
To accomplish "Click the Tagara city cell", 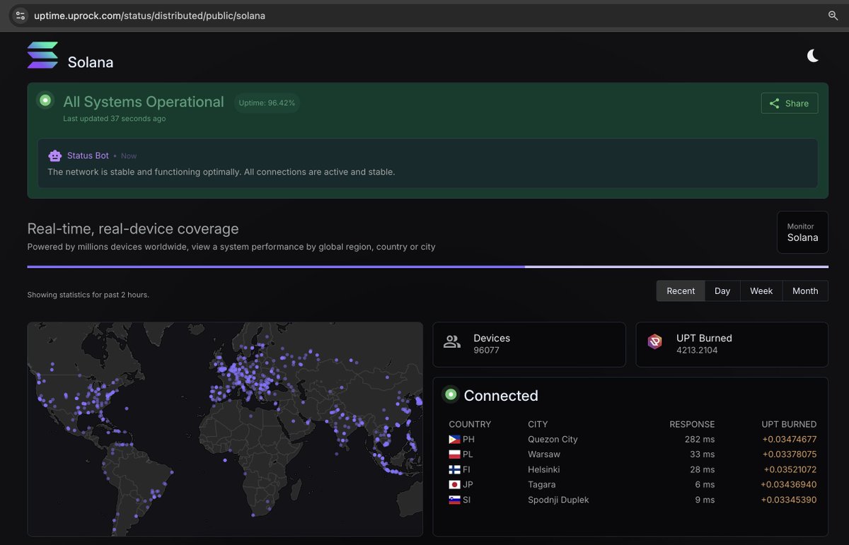I will point(542,485).
